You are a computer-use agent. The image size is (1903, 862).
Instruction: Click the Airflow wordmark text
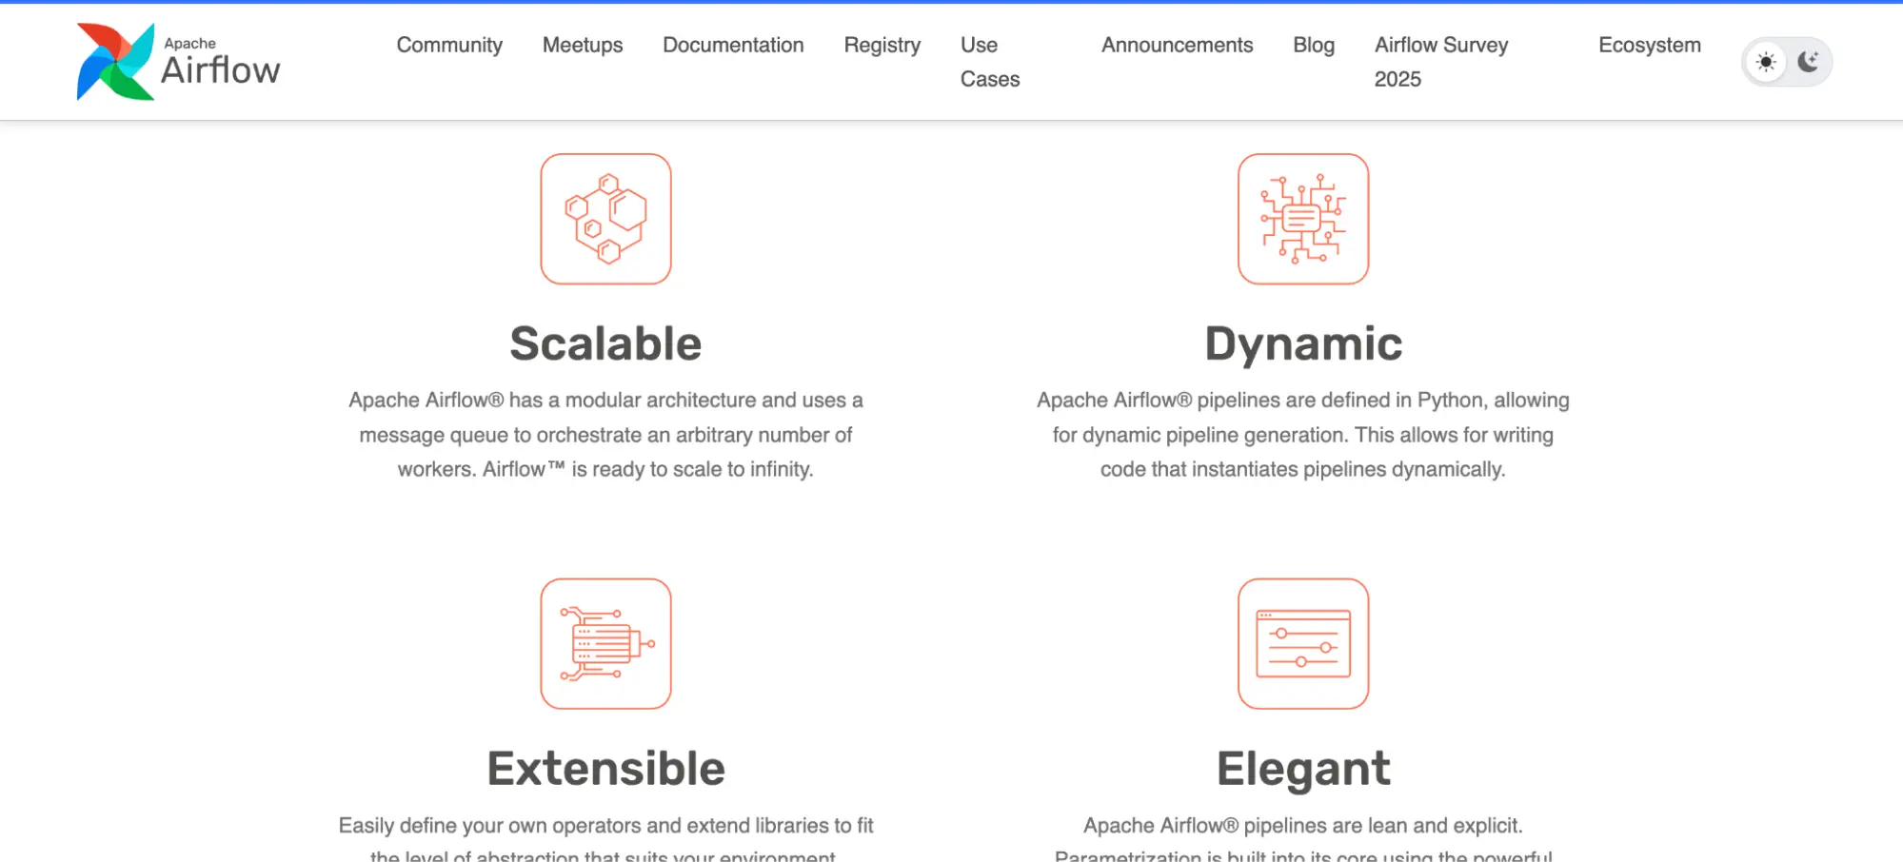tap(221, 69)
